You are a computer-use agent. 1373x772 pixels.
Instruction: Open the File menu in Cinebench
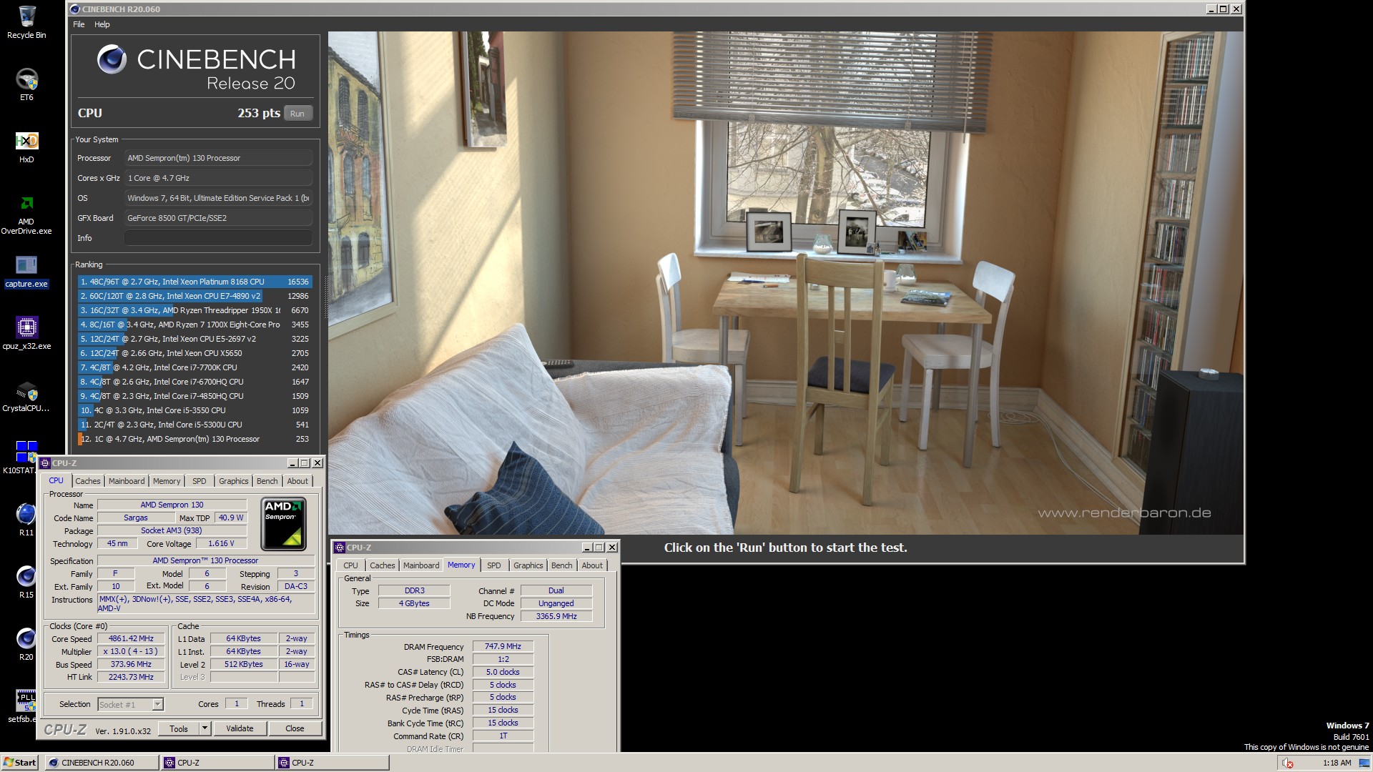click(79, 24)
